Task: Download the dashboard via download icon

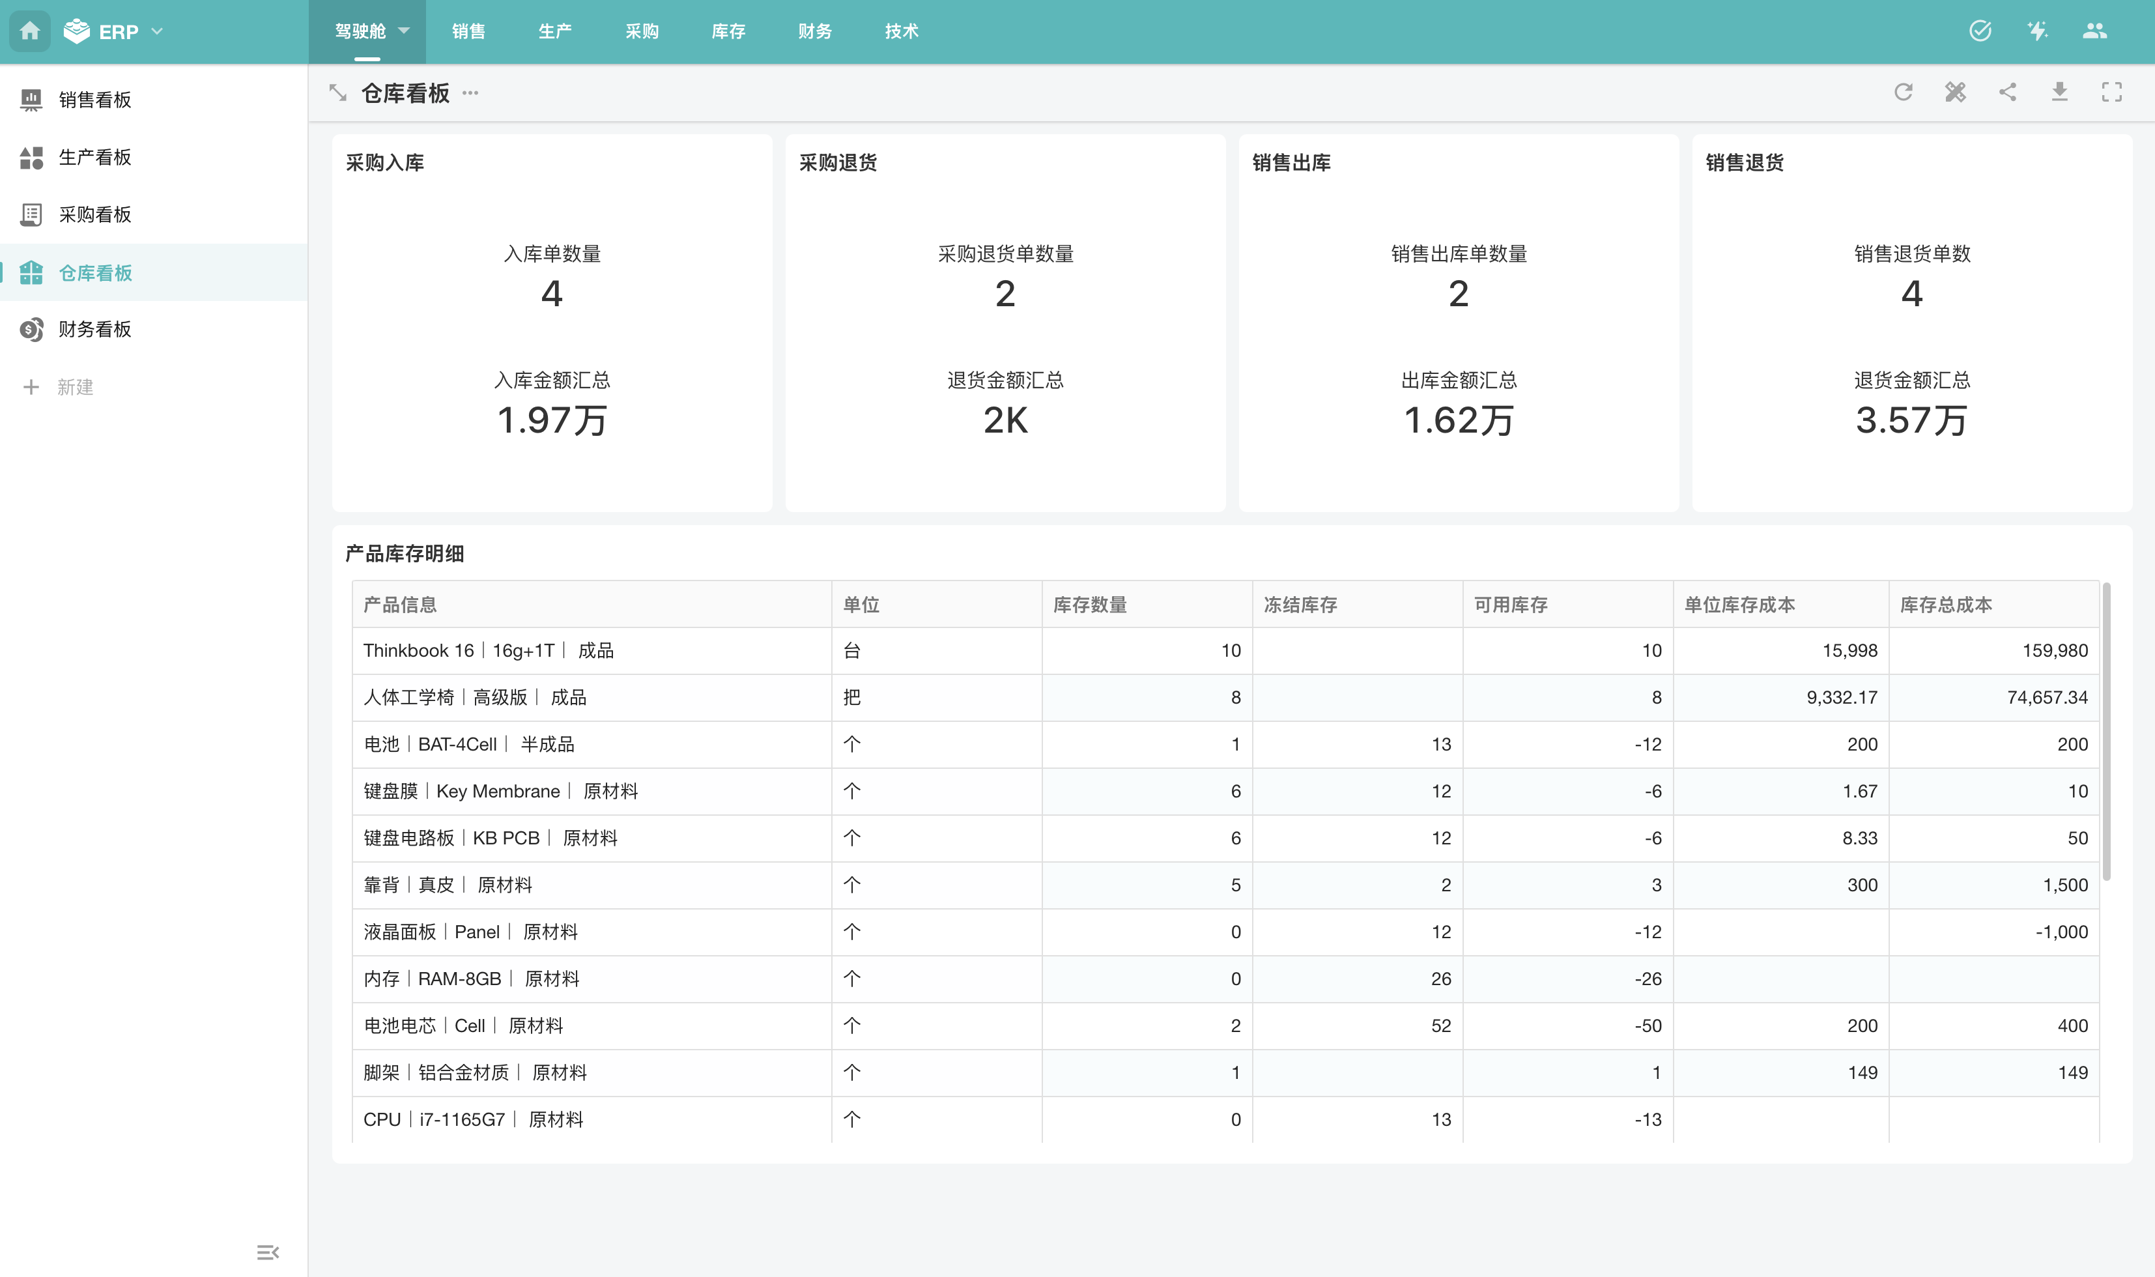Action: [2059, 92]
